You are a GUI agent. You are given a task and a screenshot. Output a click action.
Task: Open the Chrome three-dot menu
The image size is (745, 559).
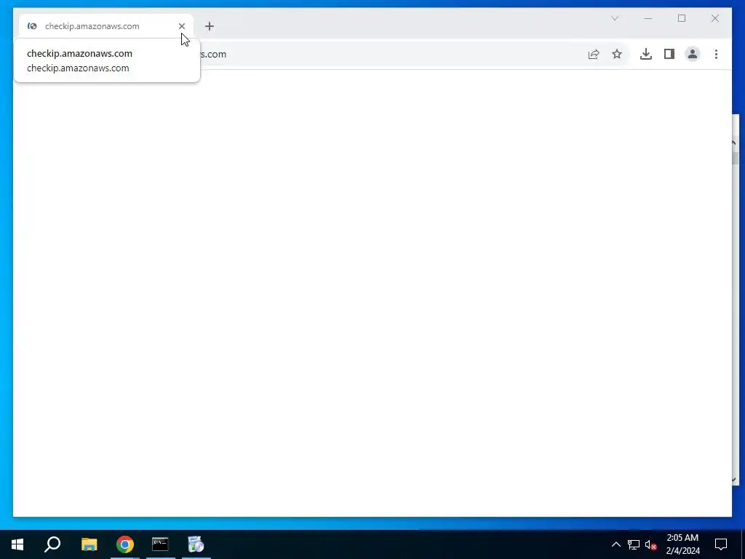click(x=716, y=54)
